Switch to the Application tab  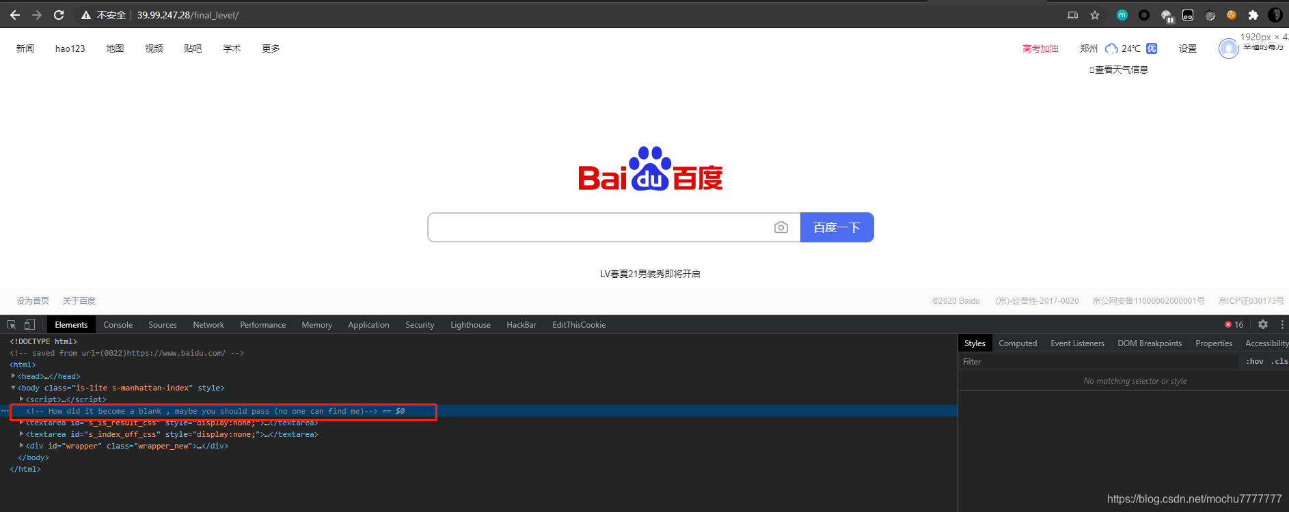[369, 325]
